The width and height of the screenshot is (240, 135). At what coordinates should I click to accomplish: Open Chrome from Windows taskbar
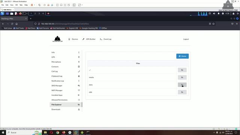click(57, 132)
